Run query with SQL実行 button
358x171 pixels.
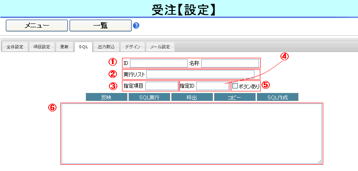pyautogui.click(x=149, y=97)
